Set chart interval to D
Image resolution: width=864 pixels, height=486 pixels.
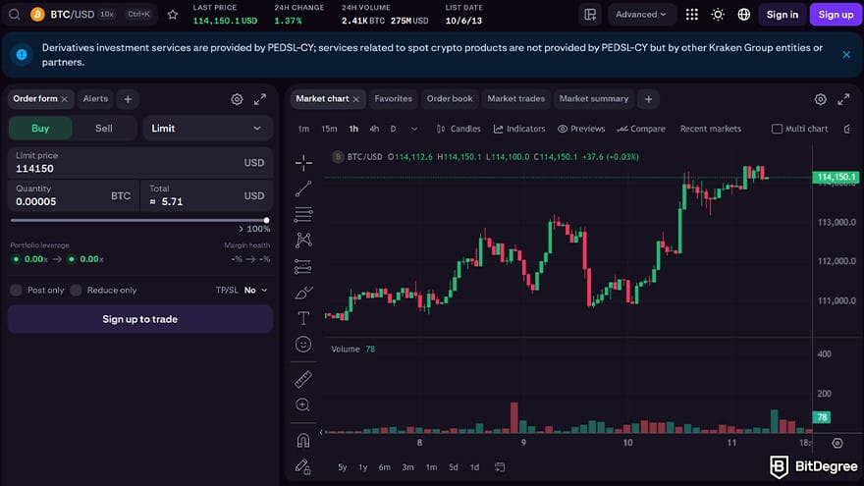pyautogui.click(x=393, y=129)
